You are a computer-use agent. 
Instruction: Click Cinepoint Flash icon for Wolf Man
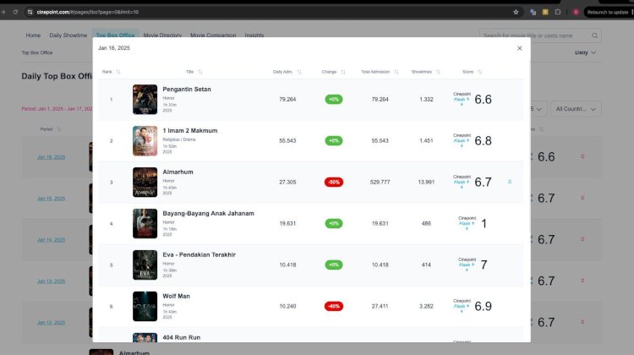click(x=462, y=307)
